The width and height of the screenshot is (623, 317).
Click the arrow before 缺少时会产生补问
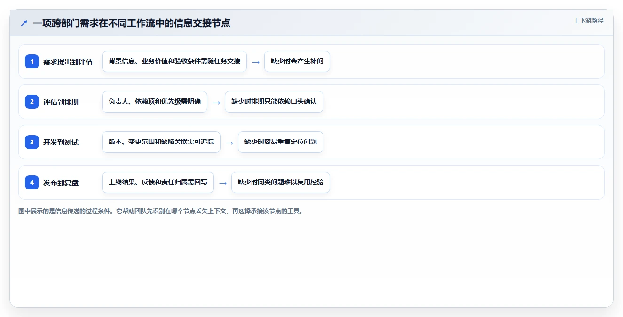(x=256, y=62)
